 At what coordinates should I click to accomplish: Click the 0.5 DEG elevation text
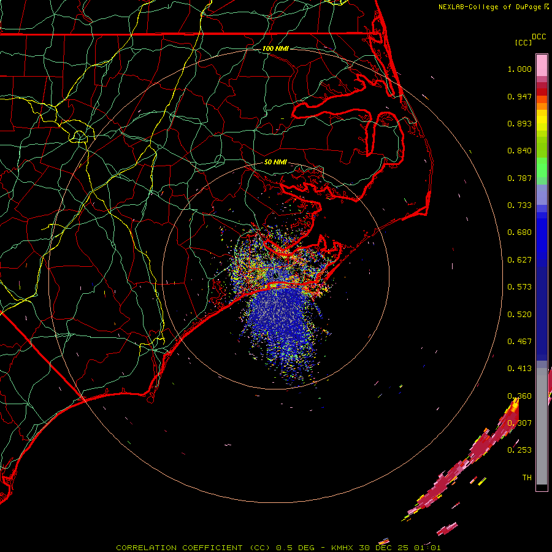(x=295, y=548)
